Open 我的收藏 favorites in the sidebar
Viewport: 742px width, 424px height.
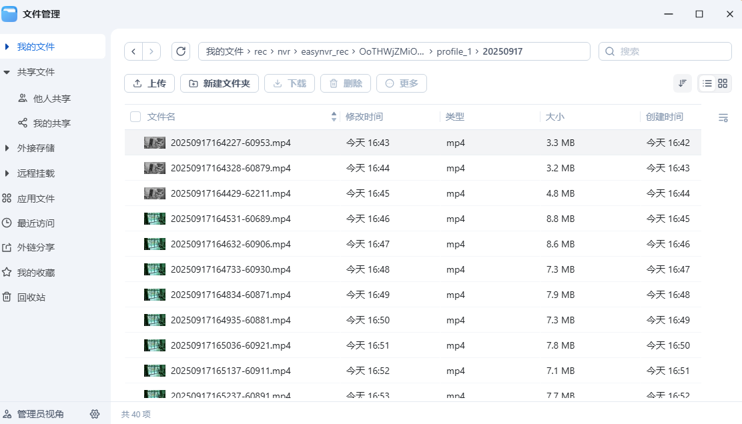(36, 273)
